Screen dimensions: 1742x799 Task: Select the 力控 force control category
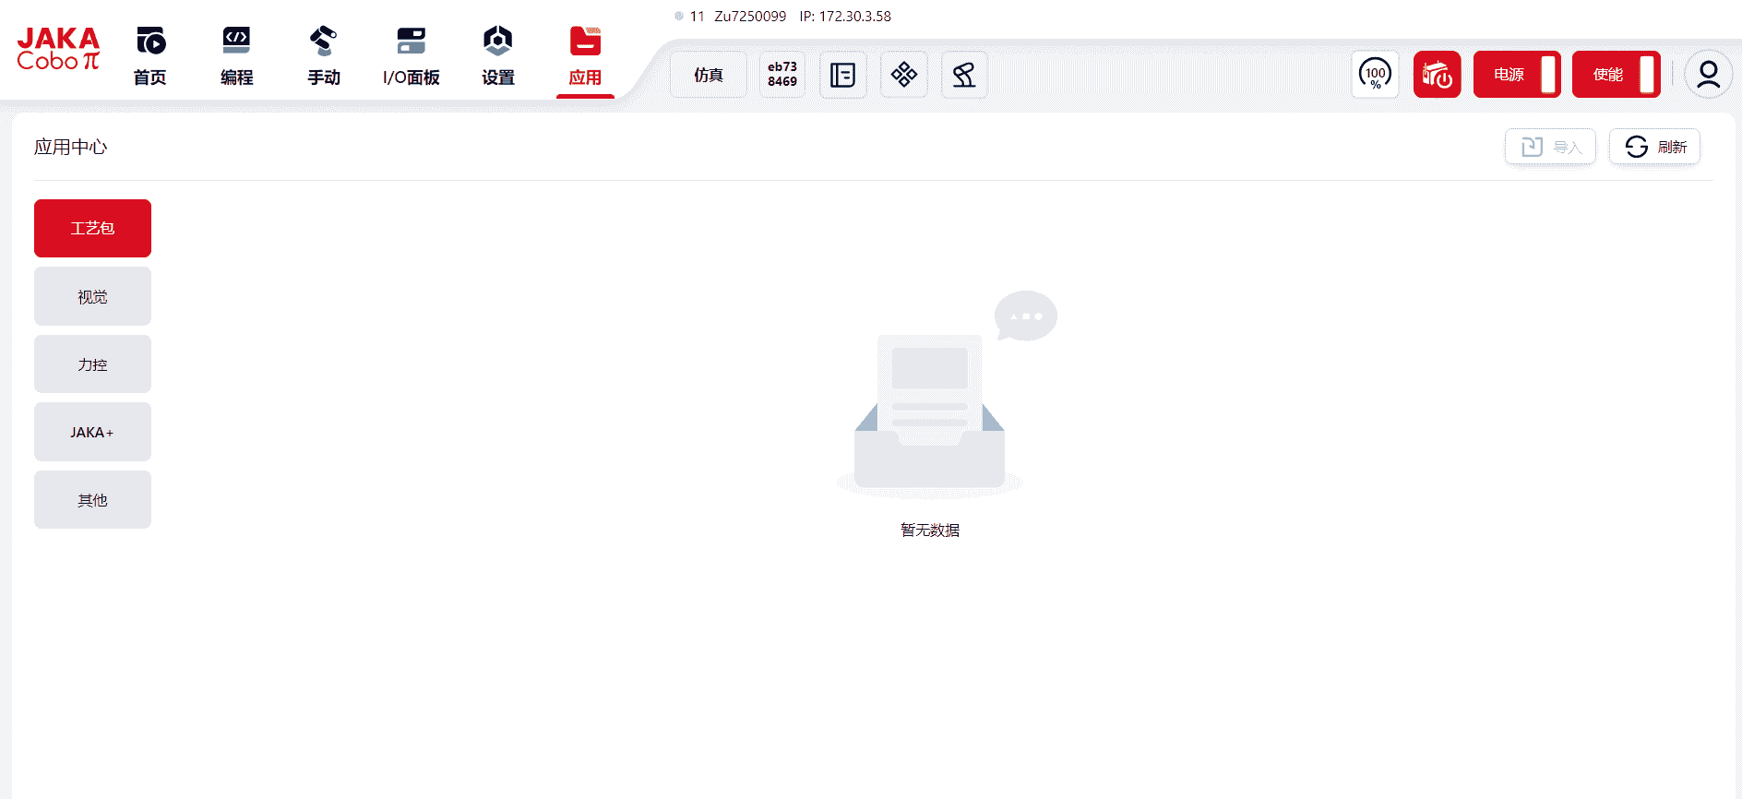[x=92, y=364]
